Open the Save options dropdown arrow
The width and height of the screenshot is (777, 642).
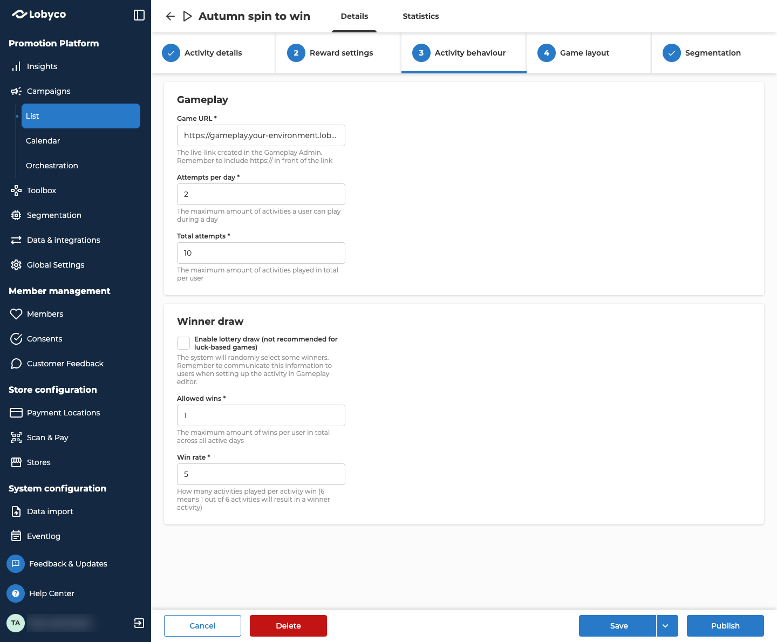click(666, 626)
